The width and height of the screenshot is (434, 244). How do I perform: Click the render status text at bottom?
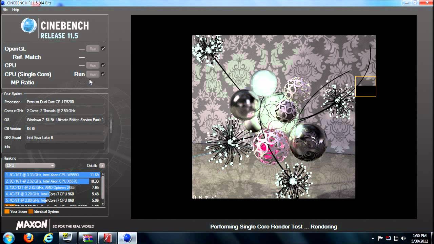point(274,227)
